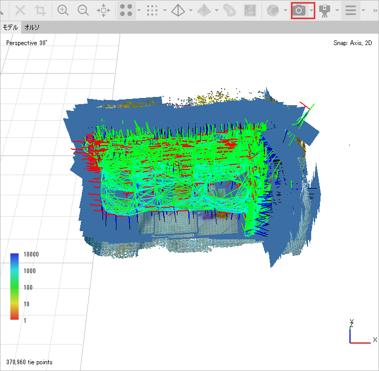Click the DEM elevation contour icon
Image resolution: width=379 pixels, height=371 pixels.
tap(229, 10)
